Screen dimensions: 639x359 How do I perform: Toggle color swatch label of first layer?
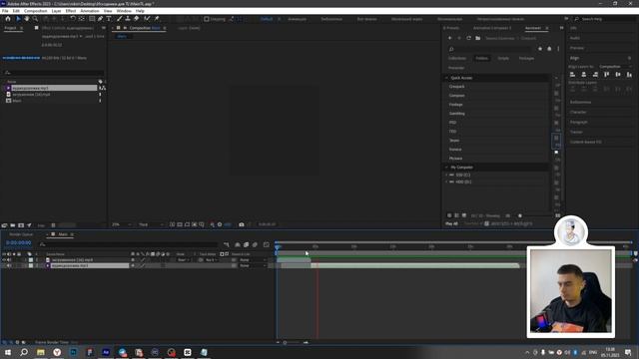point(31,259)
